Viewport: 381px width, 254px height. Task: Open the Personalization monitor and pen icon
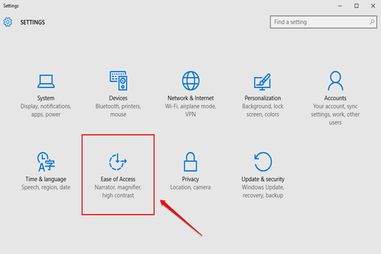263,81
